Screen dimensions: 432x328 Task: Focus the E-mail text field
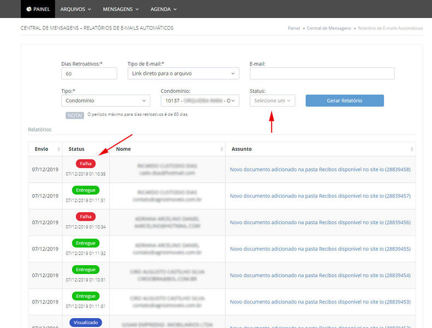pyautogui.click(x=322, y=73)
